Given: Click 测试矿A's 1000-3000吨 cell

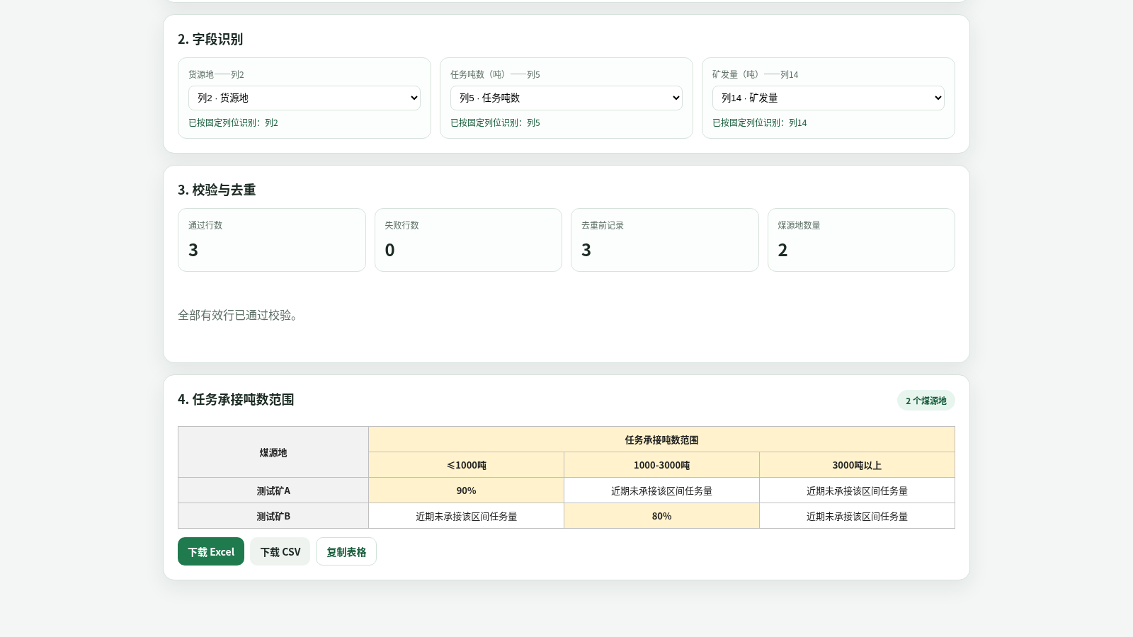Looking at the screenshot, I should point(661,490).
